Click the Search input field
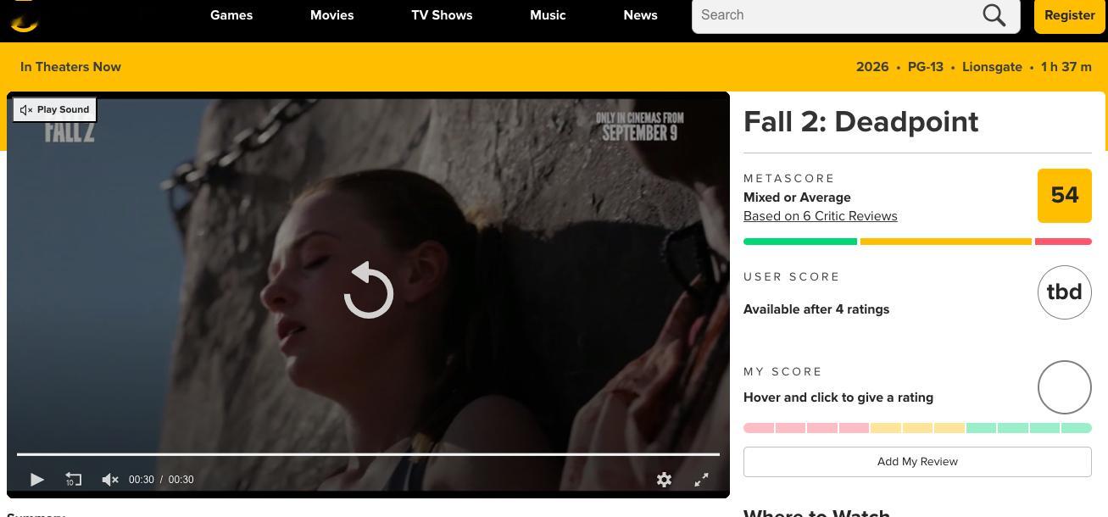This screenshot has width=1108, height=517. tap(835, 15)
